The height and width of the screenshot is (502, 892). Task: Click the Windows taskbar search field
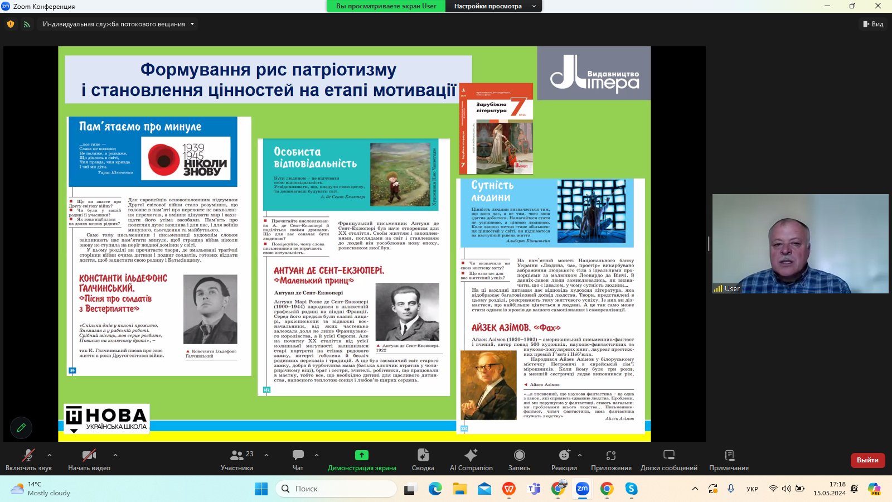(x=336, y=489)
